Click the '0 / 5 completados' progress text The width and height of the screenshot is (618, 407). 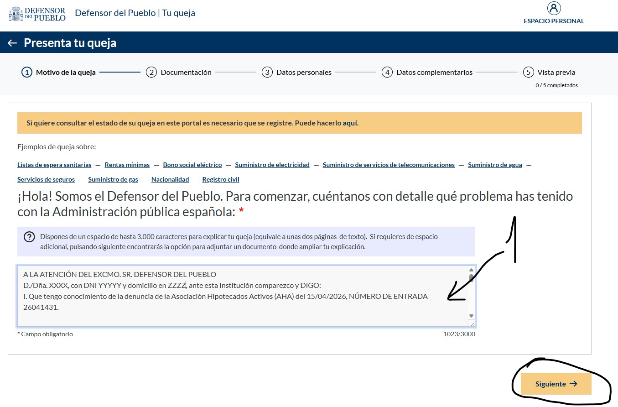pyautogui.click(x=556, y=85)
